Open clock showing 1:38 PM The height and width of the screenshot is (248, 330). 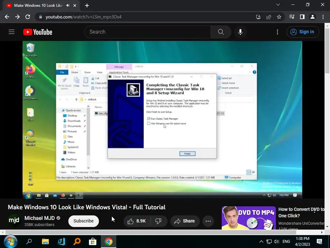[x=302, y=242]
